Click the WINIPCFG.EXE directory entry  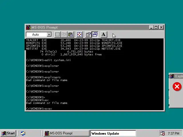pyautogui.click(x=74, y=43)
